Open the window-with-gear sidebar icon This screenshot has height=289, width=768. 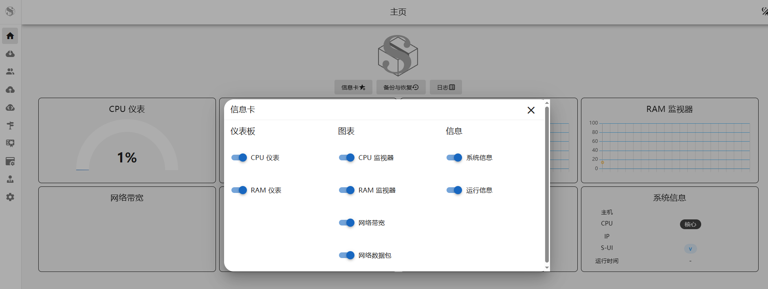(x=10, y=161)
